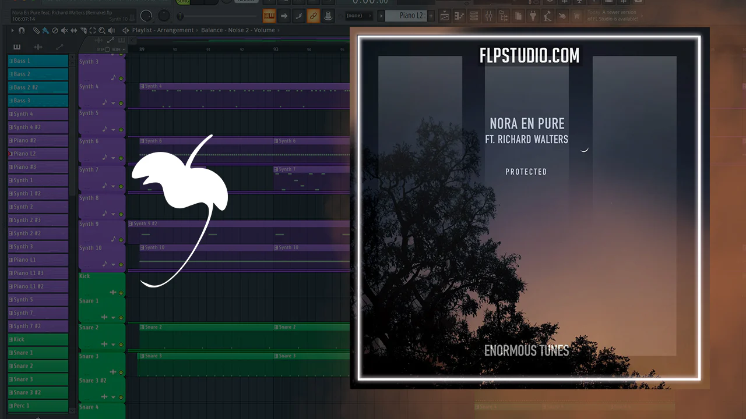Select Synth 1 #2 in the pattern picker
This screenshot has width=746, height=419.
(x=38, y=193)
